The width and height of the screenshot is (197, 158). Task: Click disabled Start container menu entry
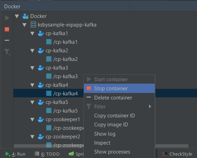(119, 80)
